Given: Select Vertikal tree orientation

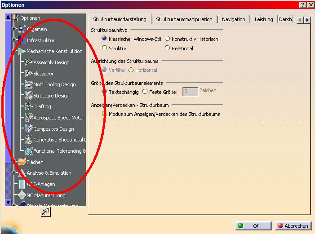Looking at the screenshot, I should [x=104, y=70].
